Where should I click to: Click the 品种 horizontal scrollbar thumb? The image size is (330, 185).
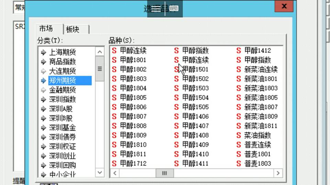point(165,173)
